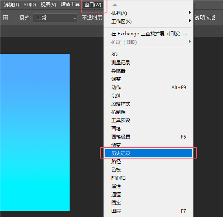Viewport: 223px width, 217px height.
Task: Select 段落样式 menu entry
Action: (149, 104)
